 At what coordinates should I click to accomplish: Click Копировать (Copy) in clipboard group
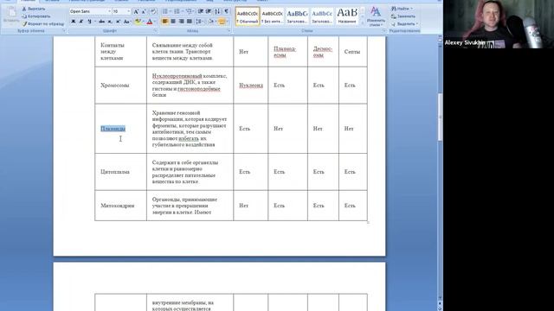pos(36,16)
